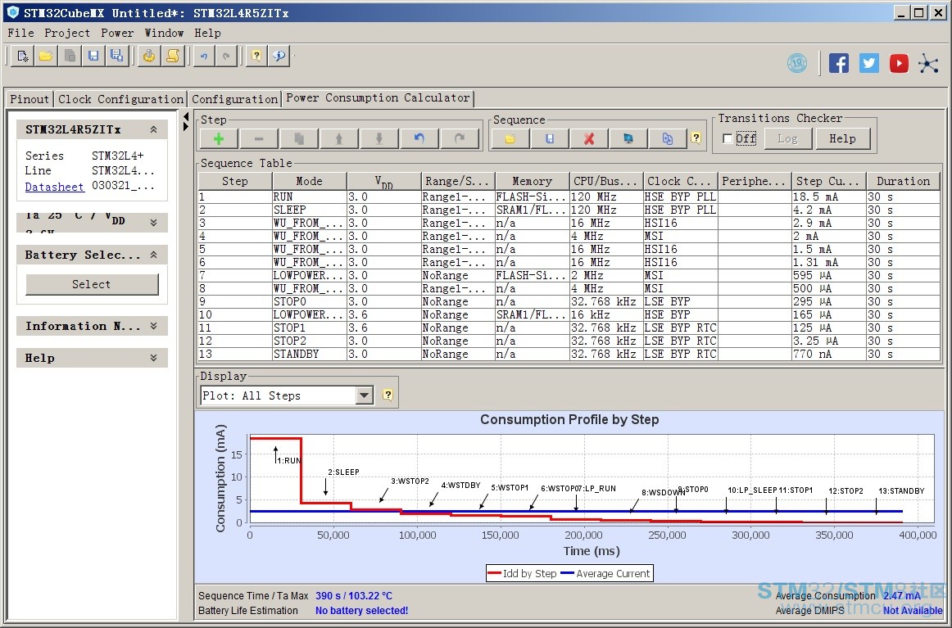Select RUN row in sequence table
Viewport: 952px width, 628px height.
click(569, 197)
